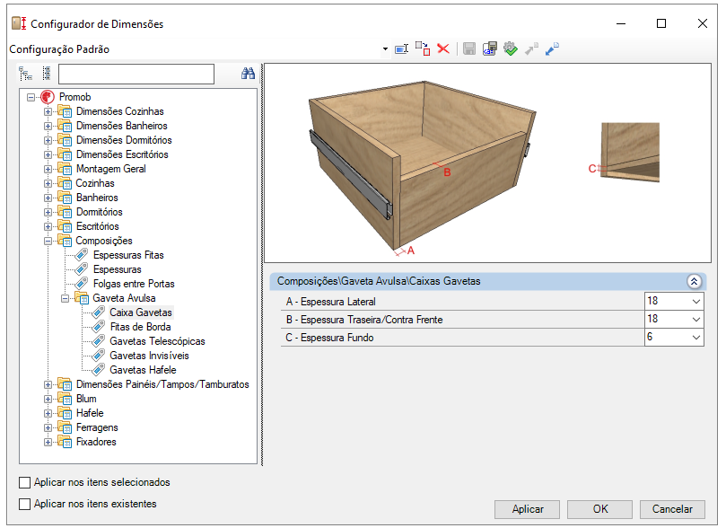
Task: Open the Configuração Padrão dropdown arrow
Action: 385,49
